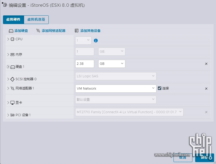216x164 pixels.
Task: Switch to the 虚拟机选项 tab
Action: point(36,20)
